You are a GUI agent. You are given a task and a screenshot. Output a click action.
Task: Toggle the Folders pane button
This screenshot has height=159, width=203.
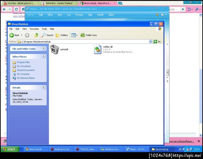[62, 35]
